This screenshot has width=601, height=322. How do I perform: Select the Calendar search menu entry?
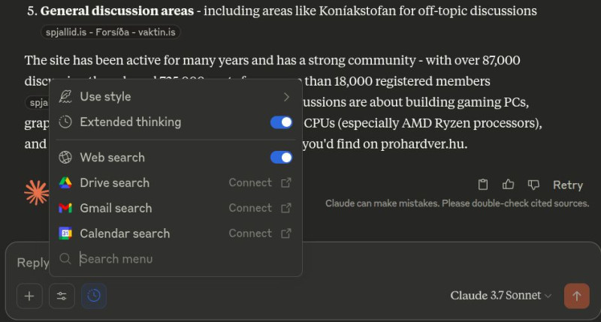pyautogui.click(x=125, y=233)
